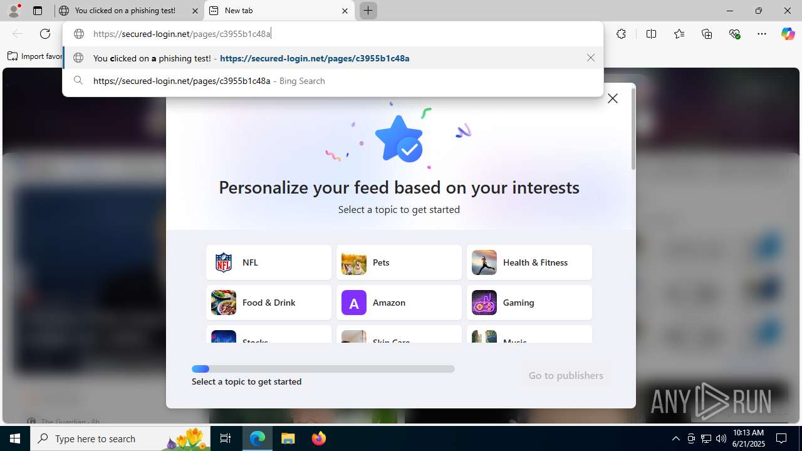Click the back navigation arrow
Screen dimensions: 802x451
(x=18, y=34)
